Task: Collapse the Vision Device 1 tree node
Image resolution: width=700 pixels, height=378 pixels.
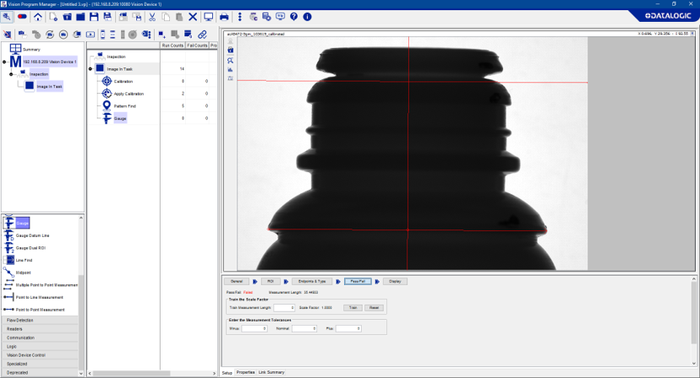Action: click(x=5, y=62)
